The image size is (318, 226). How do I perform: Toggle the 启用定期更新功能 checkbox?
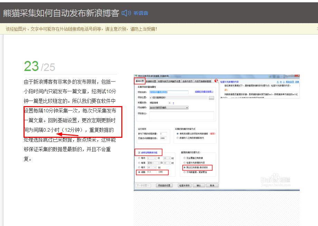tap(139, 152)
